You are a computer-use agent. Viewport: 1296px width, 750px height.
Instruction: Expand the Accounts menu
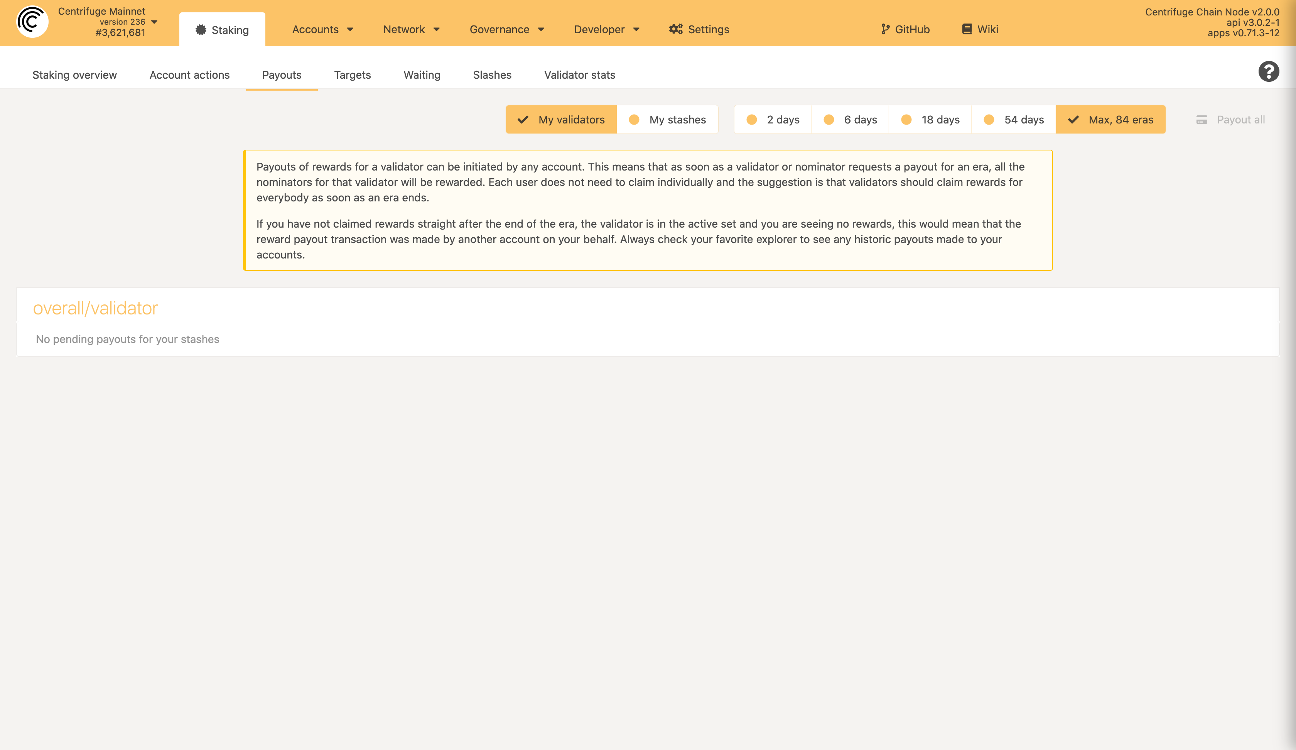[x=322, y=29]
